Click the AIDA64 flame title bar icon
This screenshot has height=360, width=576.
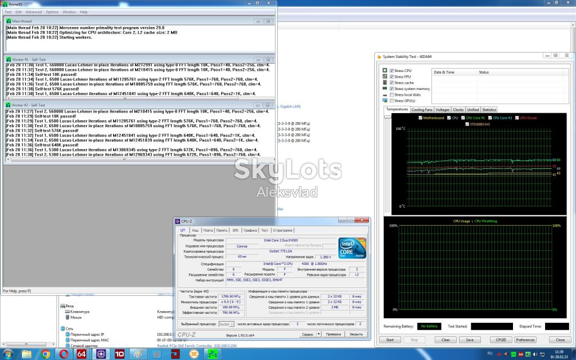(379, 57)
